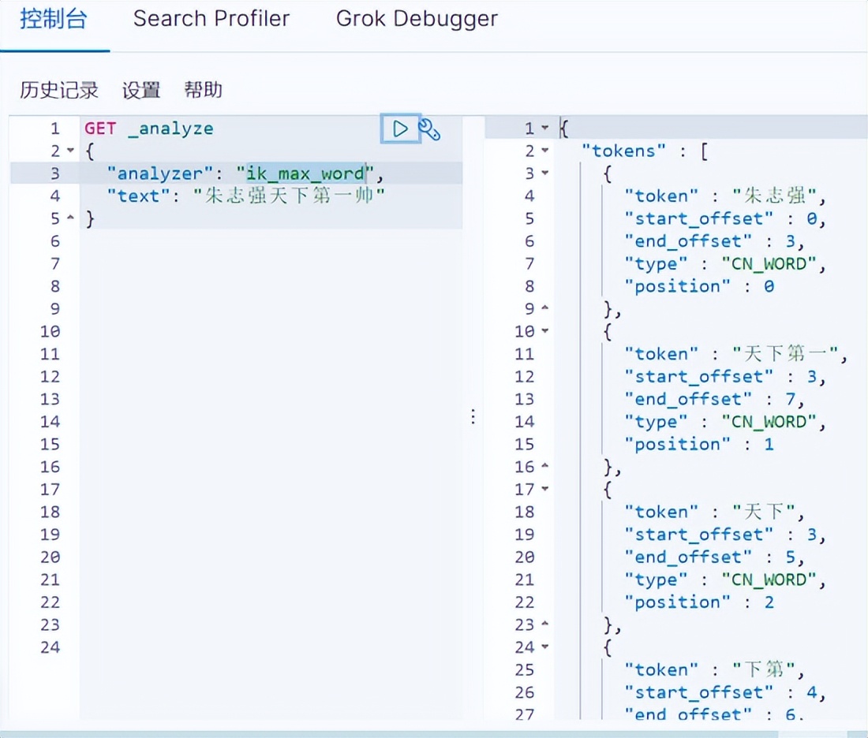This screenshot has width=868, height=738.
Task: Click "position" : 0 in output
Action: coord(699,286)
